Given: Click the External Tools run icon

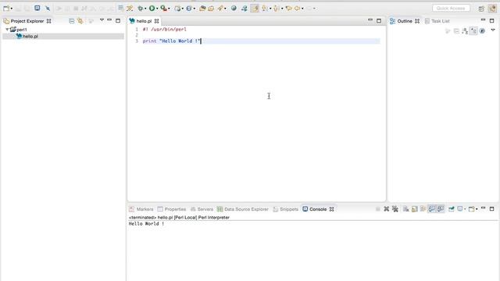Looking at the screenshot, I should [163, 9].
